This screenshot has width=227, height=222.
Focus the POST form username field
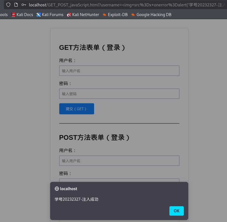coord(119,161)
